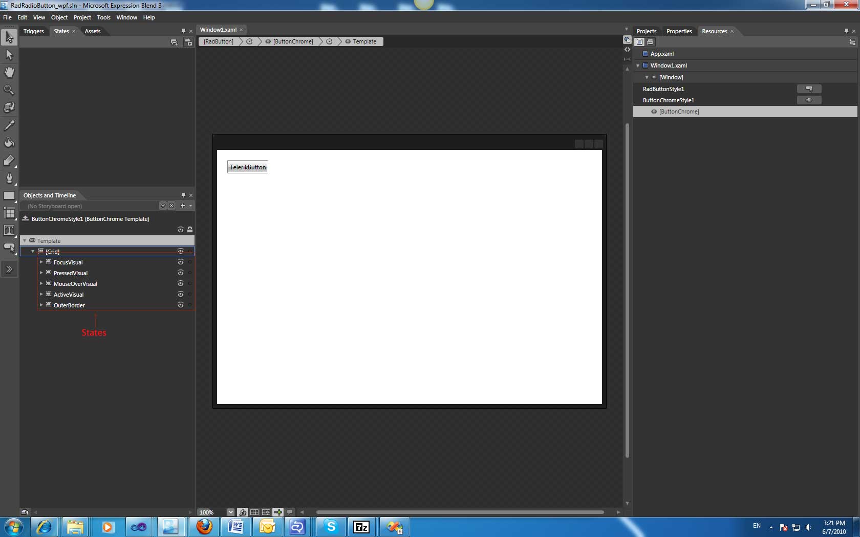Click the add resource dictionary icon

852,42
